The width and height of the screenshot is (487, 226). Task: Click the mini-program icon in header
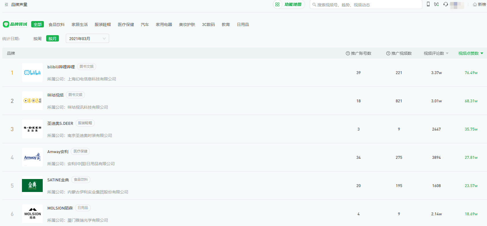pos(436,4)
